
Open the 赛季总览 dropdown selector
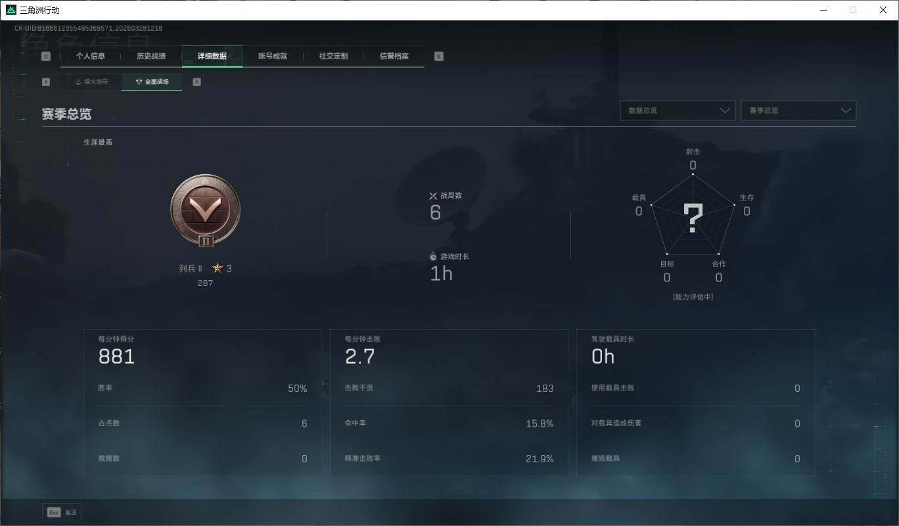tap(798, 110)
